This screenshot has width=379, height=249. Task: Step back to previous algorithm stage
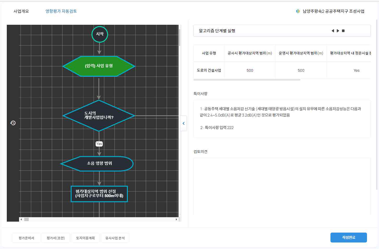333,31
